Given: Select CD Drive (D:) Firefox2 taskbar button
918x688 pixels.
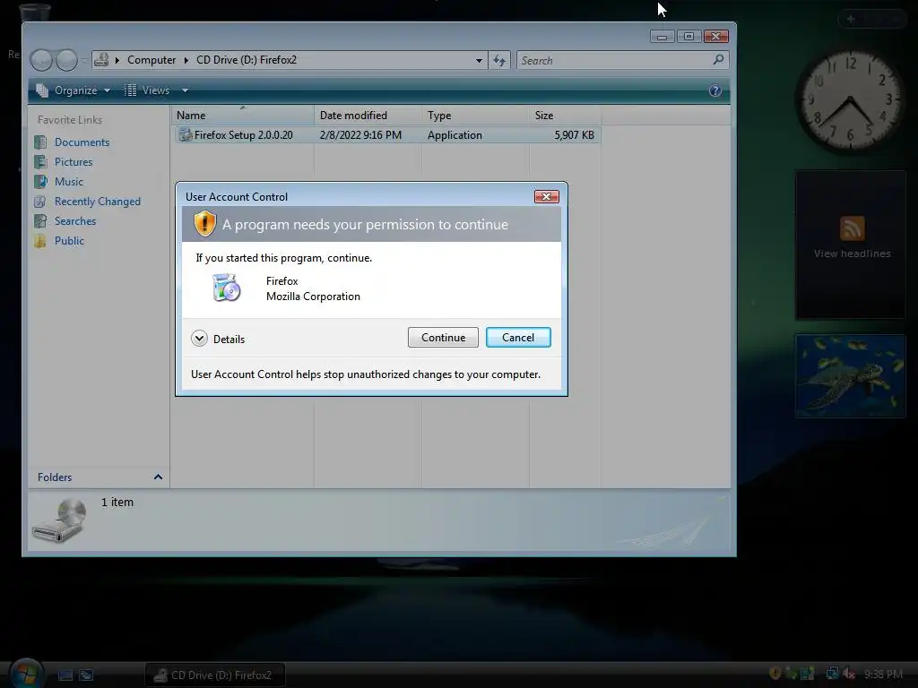Looking at the screenshot, I should click(x=215, y=675).
